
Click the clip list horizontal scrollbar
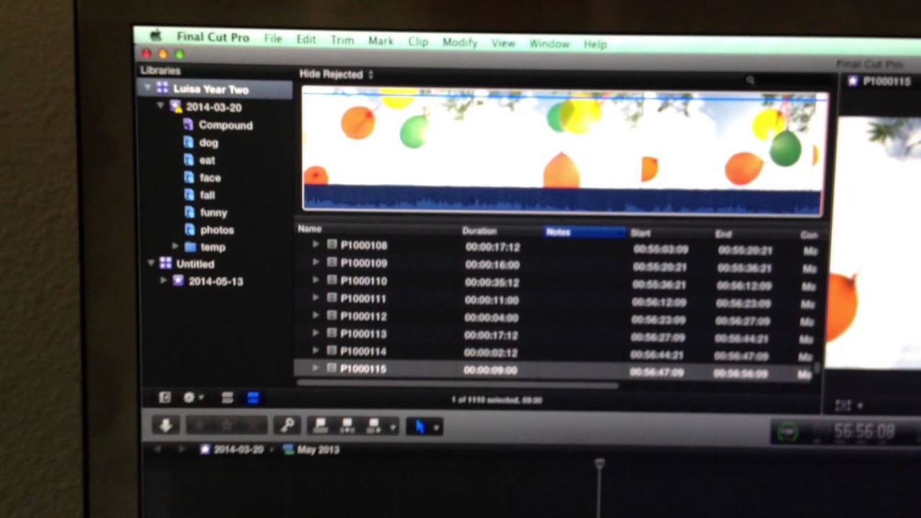click(457, 384)
